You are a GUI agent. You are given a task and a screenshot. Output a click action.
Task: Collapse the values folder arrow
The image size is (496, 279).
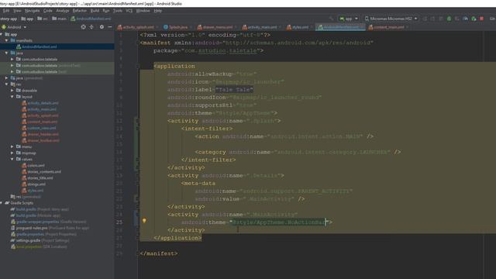coord(12,159)
